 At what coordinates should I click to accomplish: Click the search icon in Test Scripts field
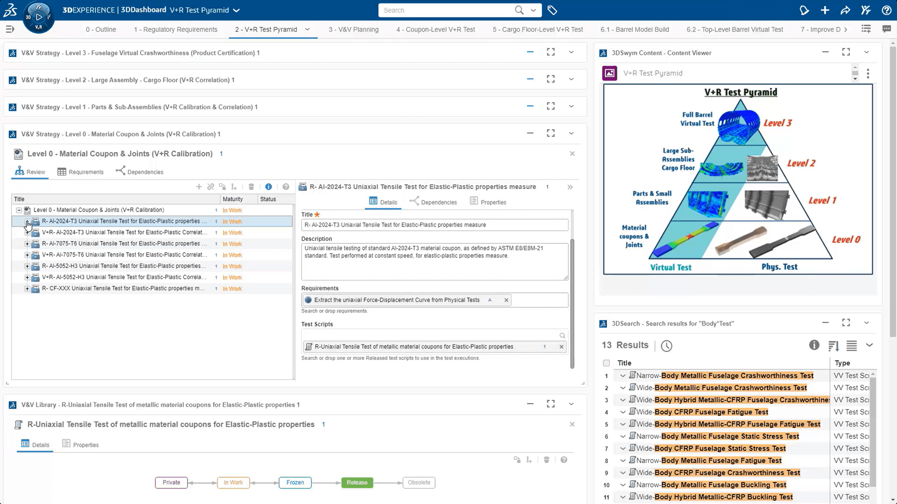[x=562, y=336]
